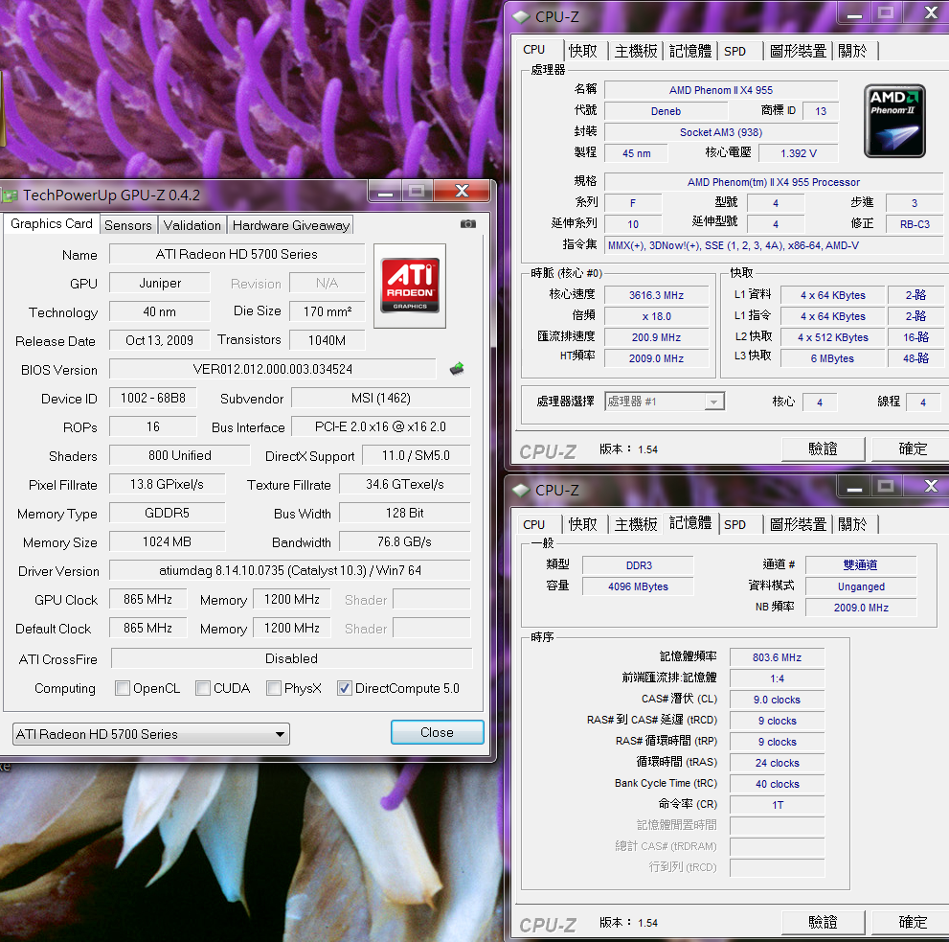This screenshot has width=949, height=942.
Task: Expand the 處理器 #1 processor selection dropdown
Action: tap(665, 402)
